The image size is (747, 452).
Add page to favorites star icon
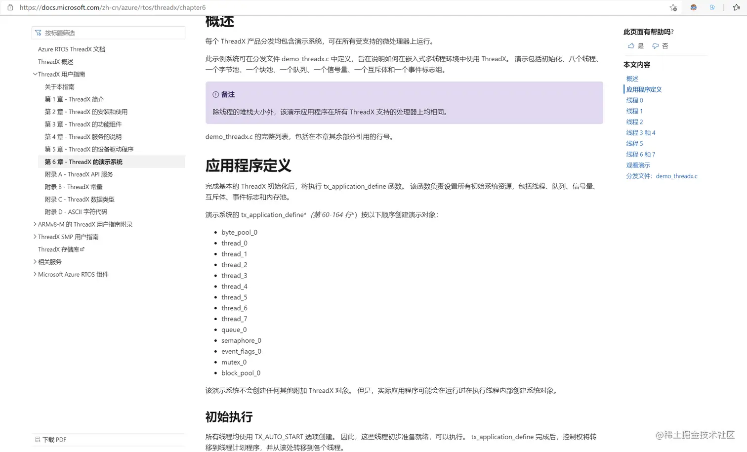coord(673,7)
